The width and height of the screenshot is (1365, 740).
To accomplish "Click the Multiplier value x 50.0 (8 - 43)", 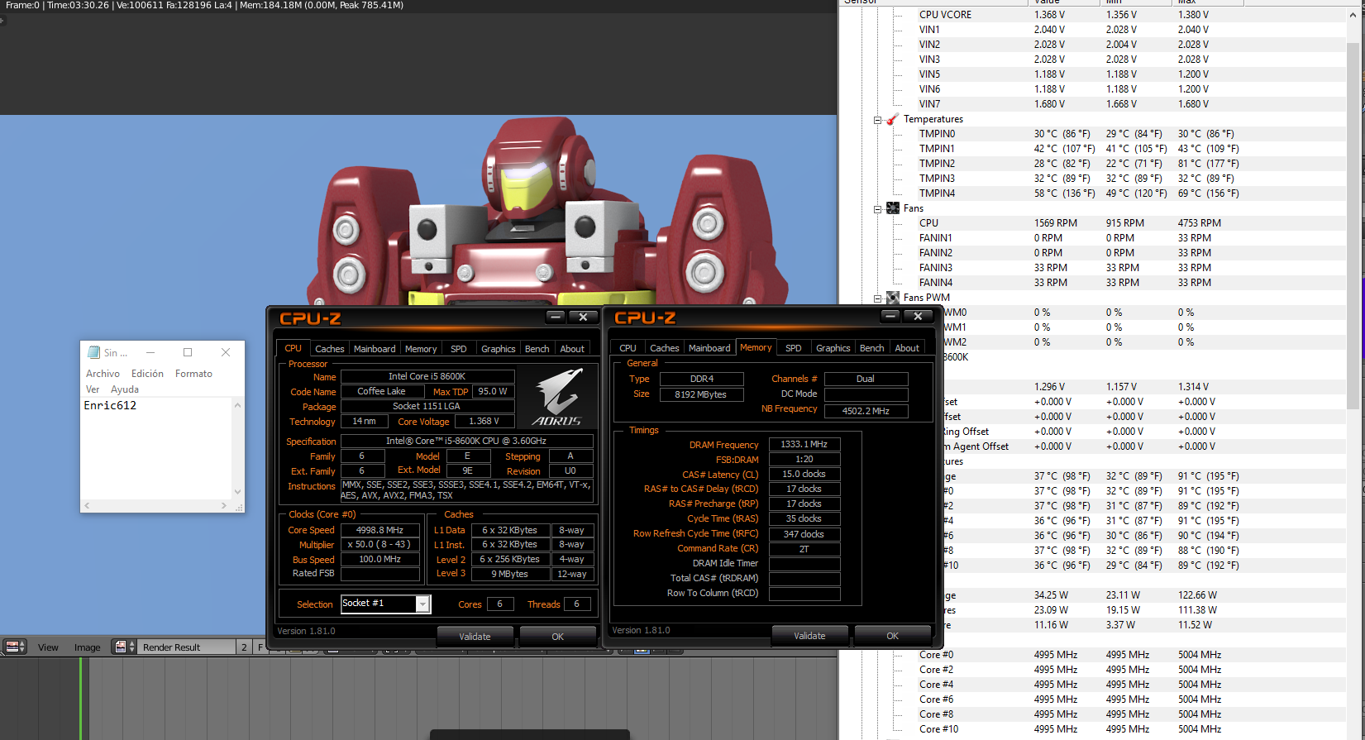I will (379, 545).
